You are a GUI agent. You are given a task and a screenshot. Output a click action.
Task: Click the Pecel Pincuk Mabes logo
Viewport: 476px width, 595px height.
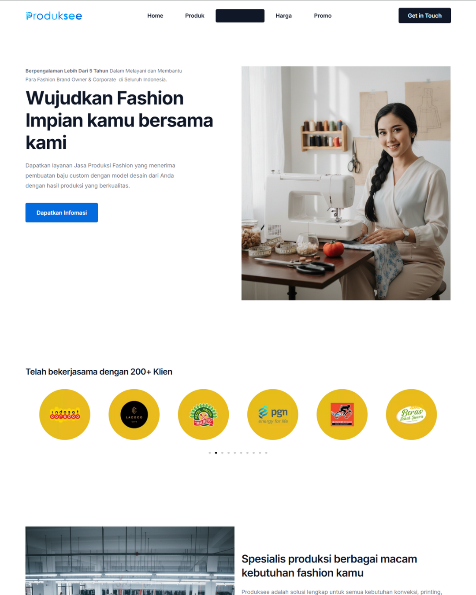[203, 414]
